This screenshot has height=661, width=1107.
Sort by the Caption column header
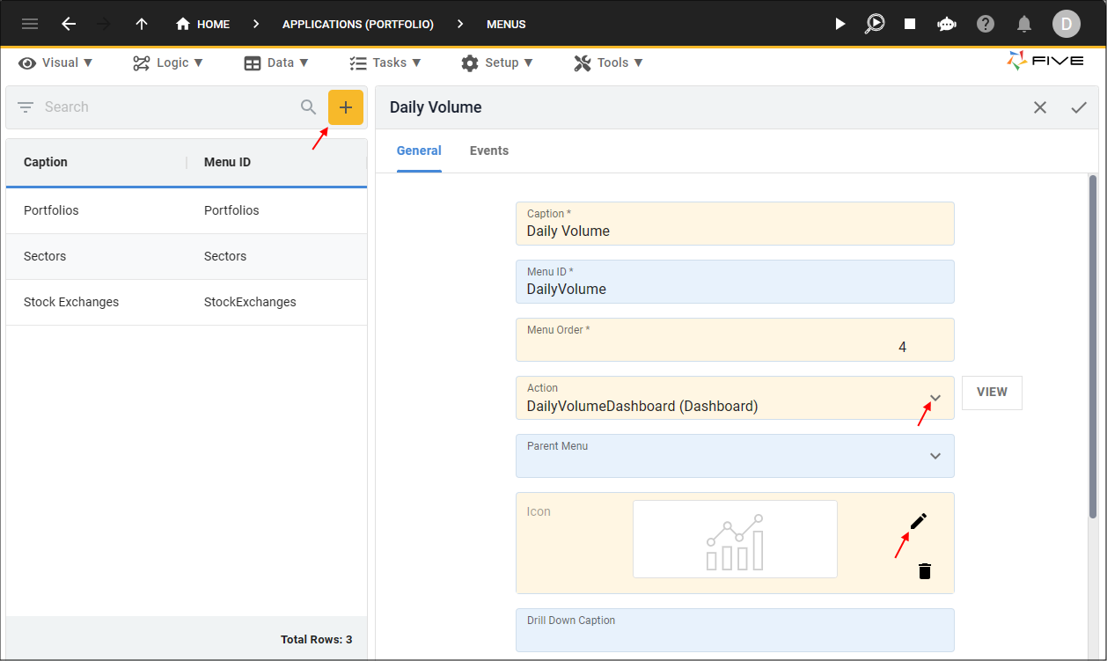point(46,162)
